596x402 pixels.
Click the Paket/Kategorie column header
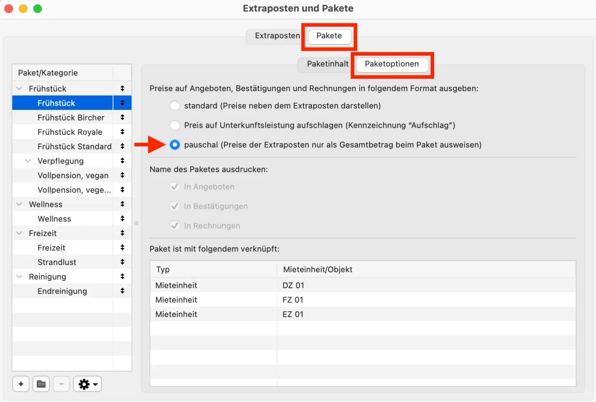[x=63, y=73]
